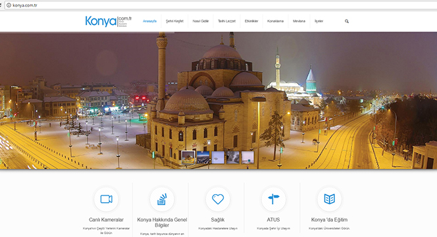Open the Etkinlikler menu item
Image resolution: width=437 pixels, height=237 pixels.
251,21
